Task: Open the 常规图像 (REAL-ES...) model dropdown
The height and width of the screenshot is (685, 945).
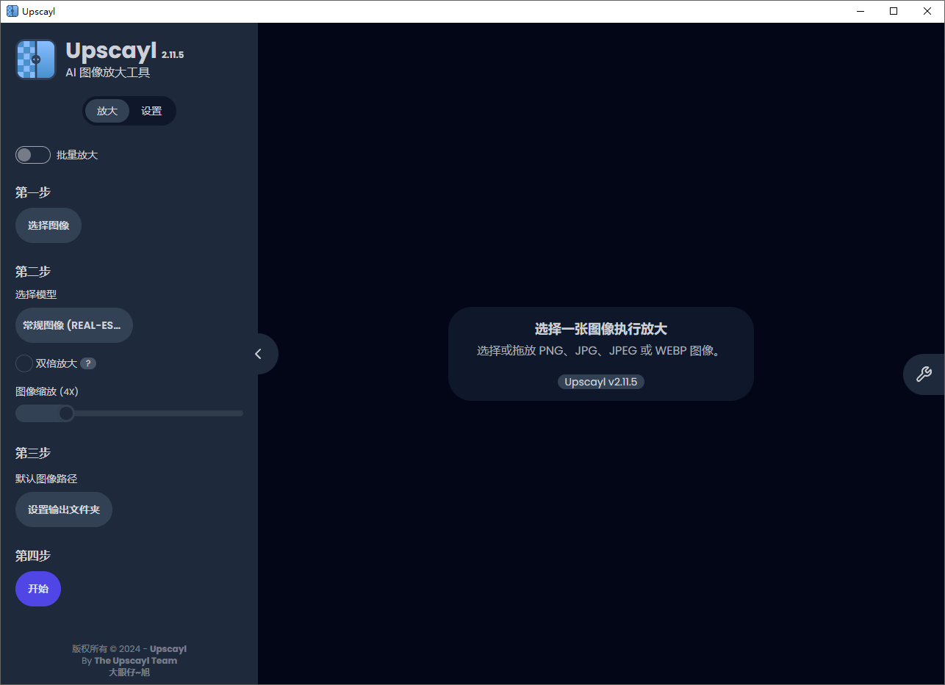Action: pos(74,325)
